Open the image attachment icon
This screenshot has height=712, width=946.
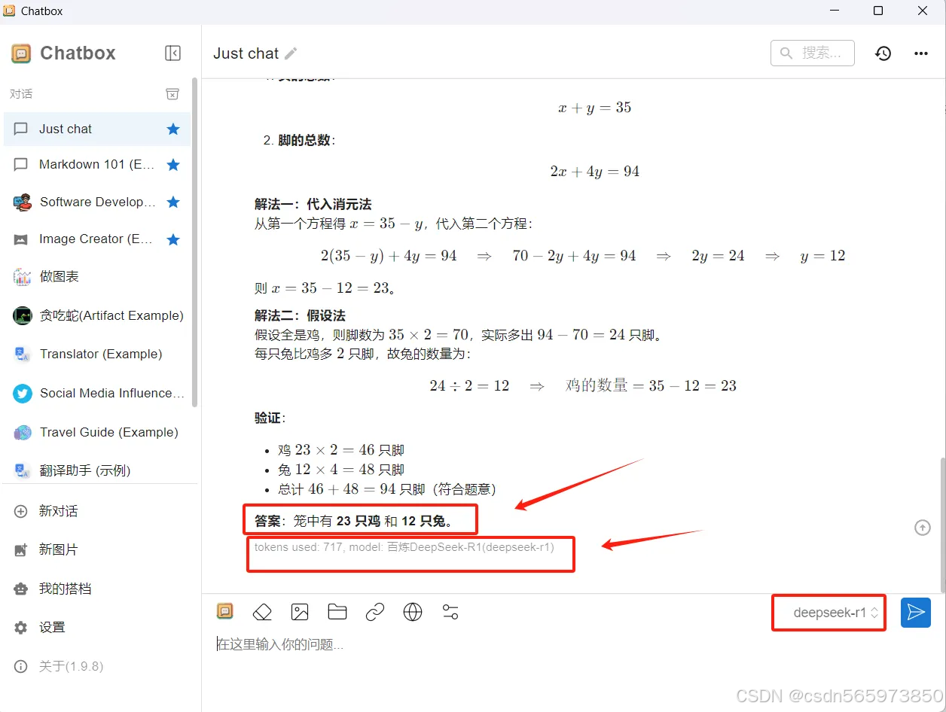click(x=300, y=612)
